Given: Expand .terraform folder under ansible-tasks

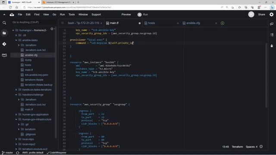Looking at the screenshot, I should pos(19,45).
